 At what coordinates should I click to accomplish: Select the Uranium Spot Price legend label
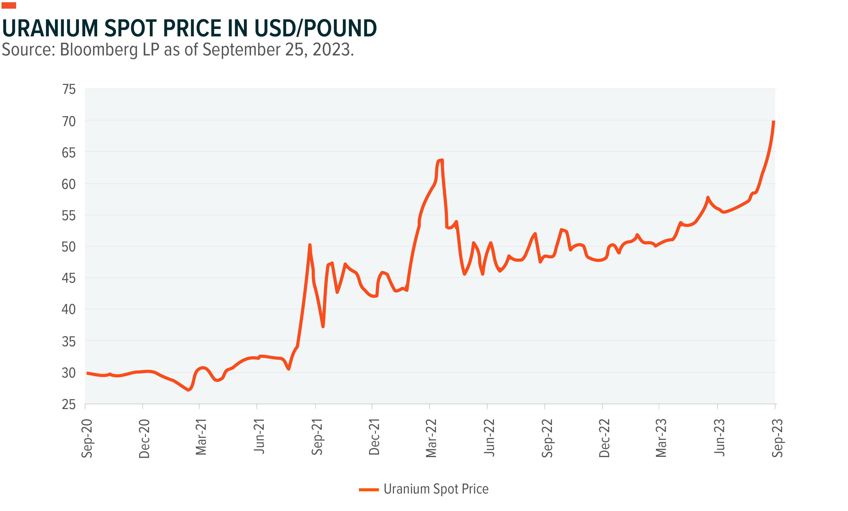point(436,489)
